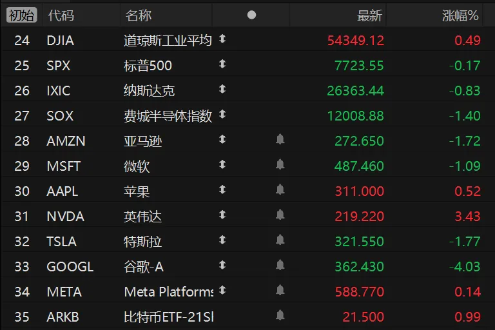This screenshot has width=495, height=330.
Task: Click the bell alert icon for NVDA
Action: pyautogui.click(x=280, y=215)
